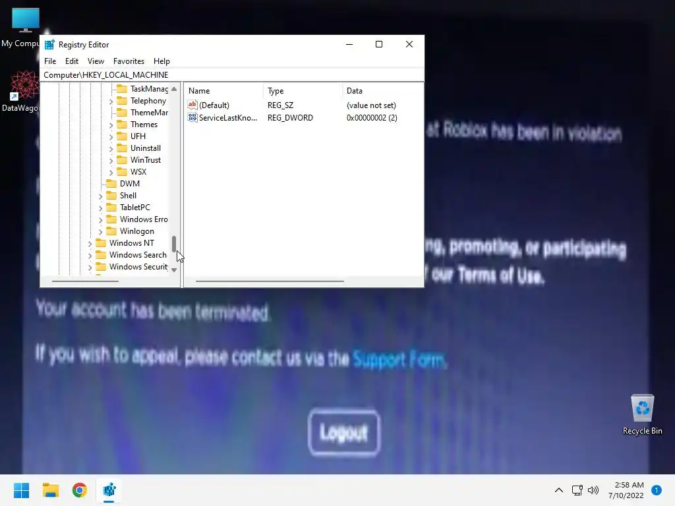Click the Registry Editor title bar icon
675x506 pixels.
click(49, 45)
